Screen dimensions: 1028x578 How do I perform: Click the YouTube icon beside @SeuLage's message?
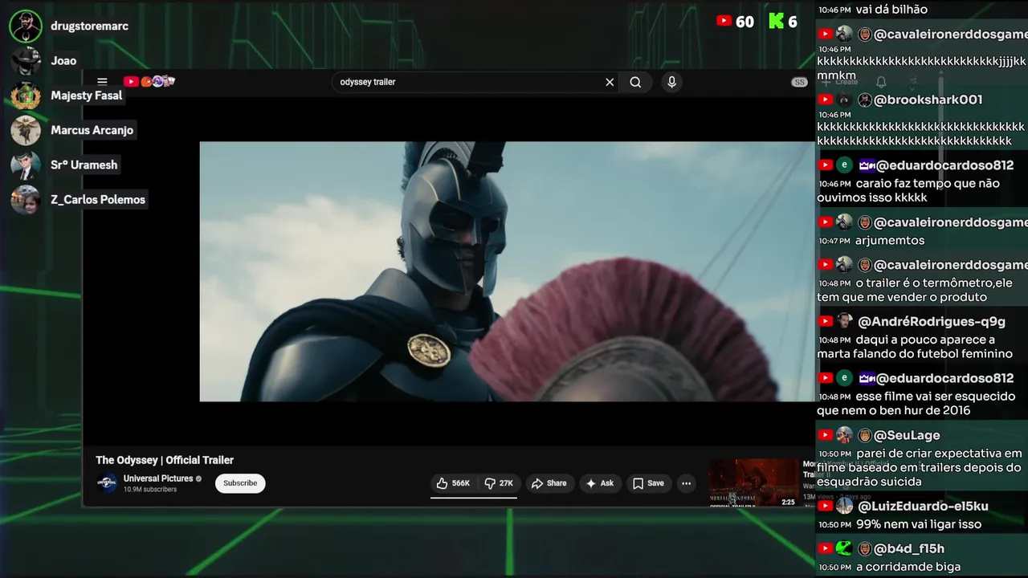[x=825, y=435]
